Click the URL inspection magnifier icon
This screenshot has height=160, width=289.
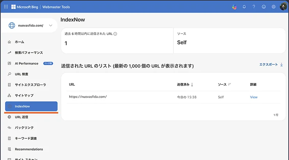coord(10,74)
